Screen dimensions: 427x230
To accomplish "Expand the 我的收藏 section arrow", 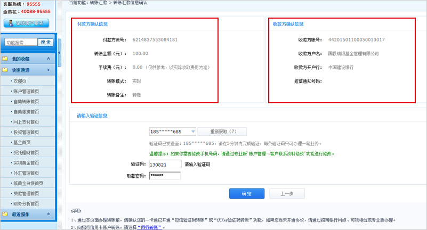I will [49, 59].
